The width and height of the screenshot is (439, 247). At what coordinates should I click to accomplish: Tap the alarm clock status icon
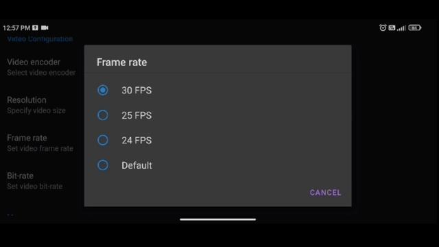pos(383,27)
